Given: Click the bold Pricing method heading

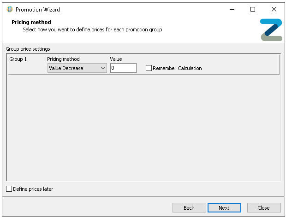Looking at the screenshot, I should click(x=31, y=22).
